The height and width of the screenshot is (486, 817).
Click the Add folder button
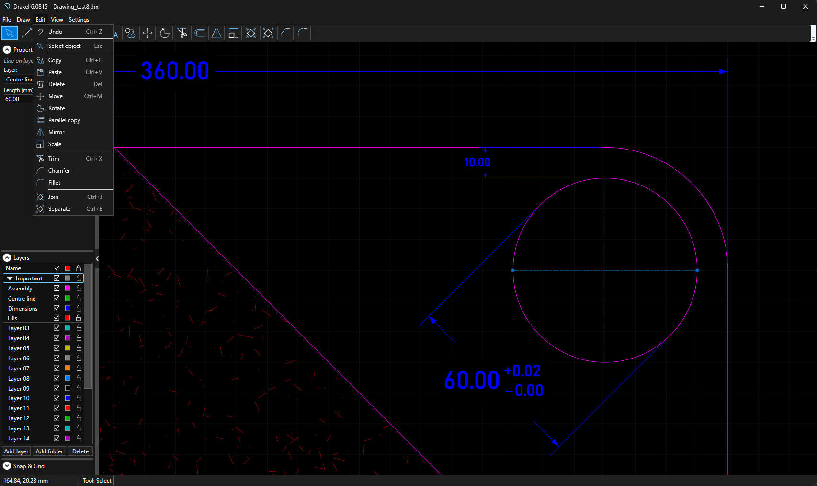[49, 451]
